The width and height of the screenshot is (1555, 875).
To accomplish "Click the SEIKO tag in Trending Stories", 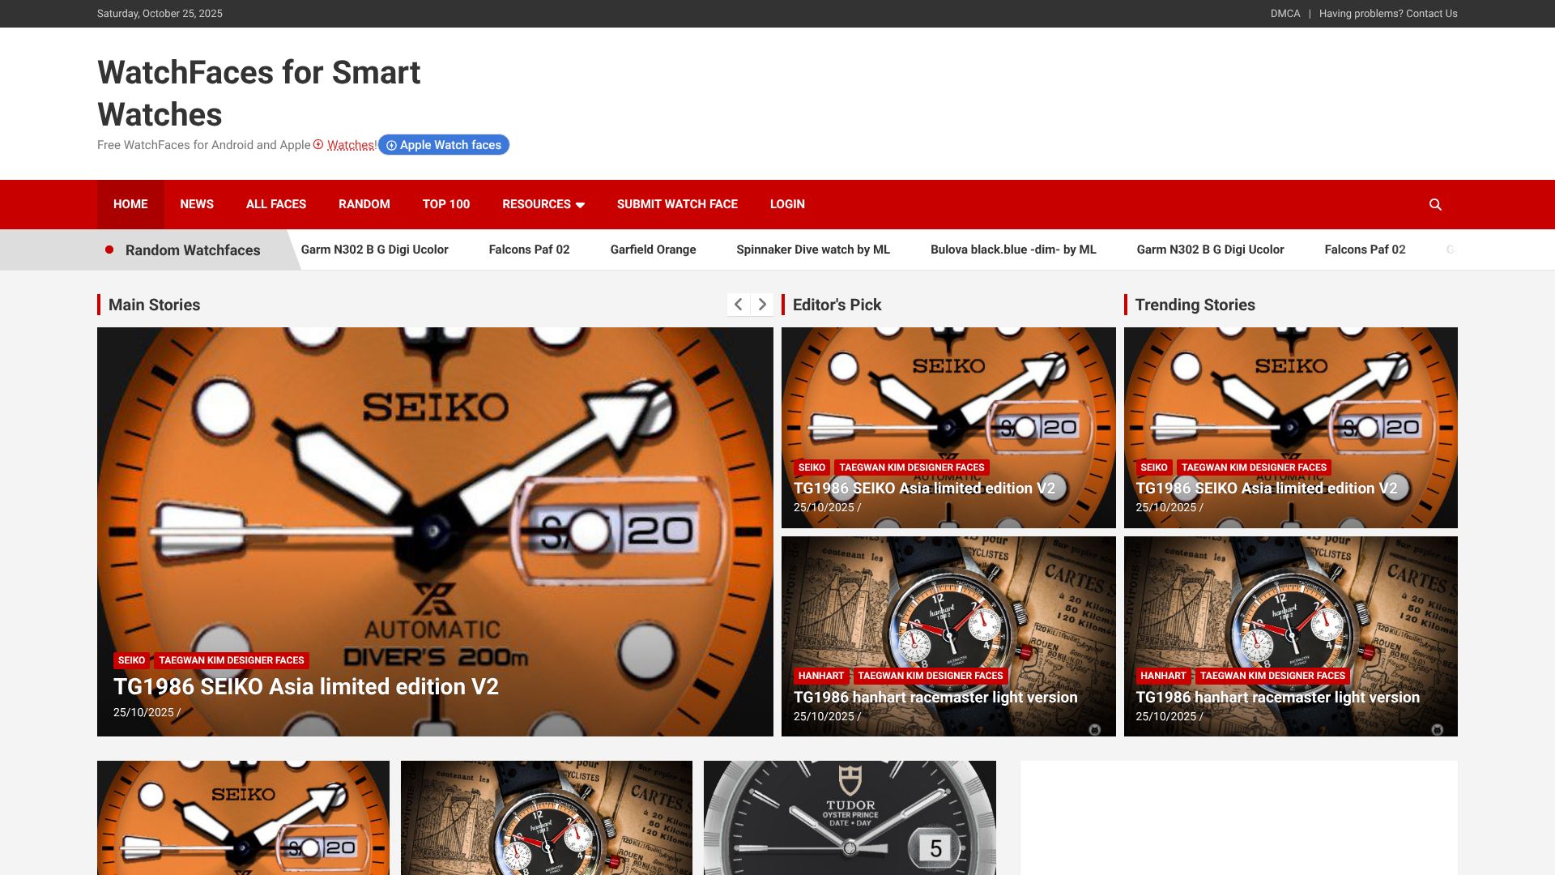I will click(x=1154, y=467).
